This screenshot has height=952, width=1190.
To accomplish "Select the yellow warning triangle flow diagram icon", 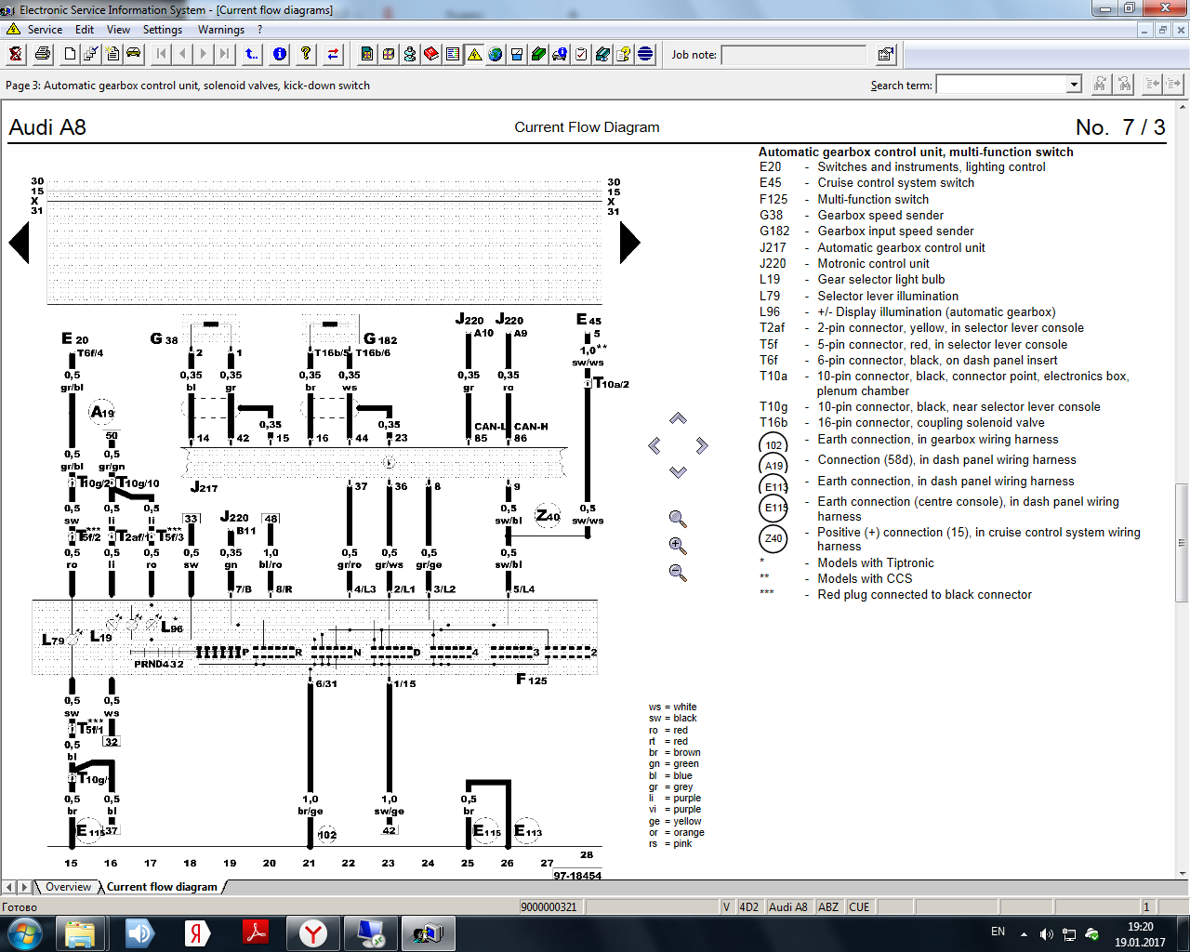I will coord(474,54).
